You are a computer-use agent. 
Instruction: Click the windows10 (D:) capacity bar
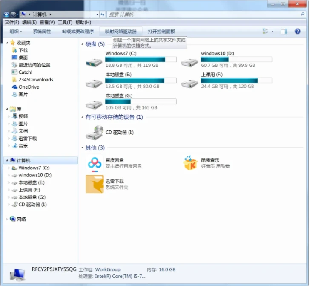click(236, 60)
